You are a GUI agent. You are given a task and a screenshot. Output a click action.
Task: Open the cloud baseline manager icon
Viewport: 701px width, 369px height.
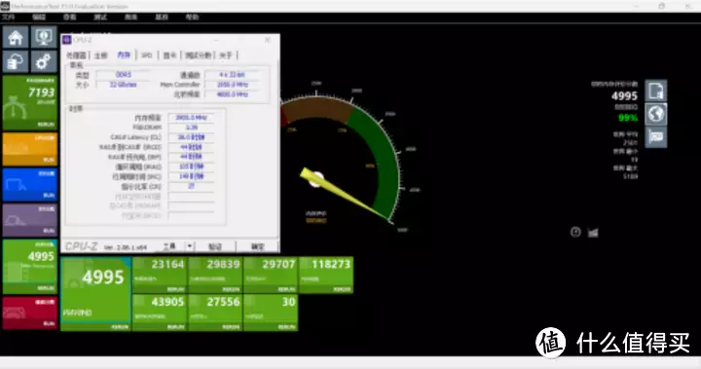[x=16, y=61]
